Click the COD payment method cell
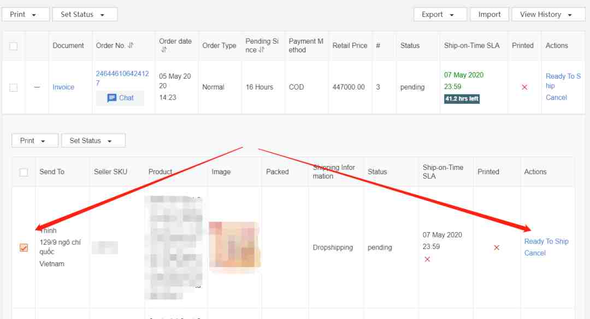Screen dimensions: 590x319 coord(296,87)
